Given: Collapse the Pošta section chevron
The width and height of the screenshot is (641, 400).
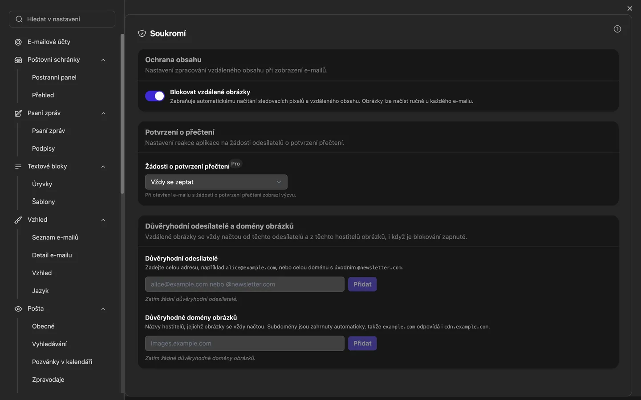Looking at the screenshot, I should tap(103, 309).
